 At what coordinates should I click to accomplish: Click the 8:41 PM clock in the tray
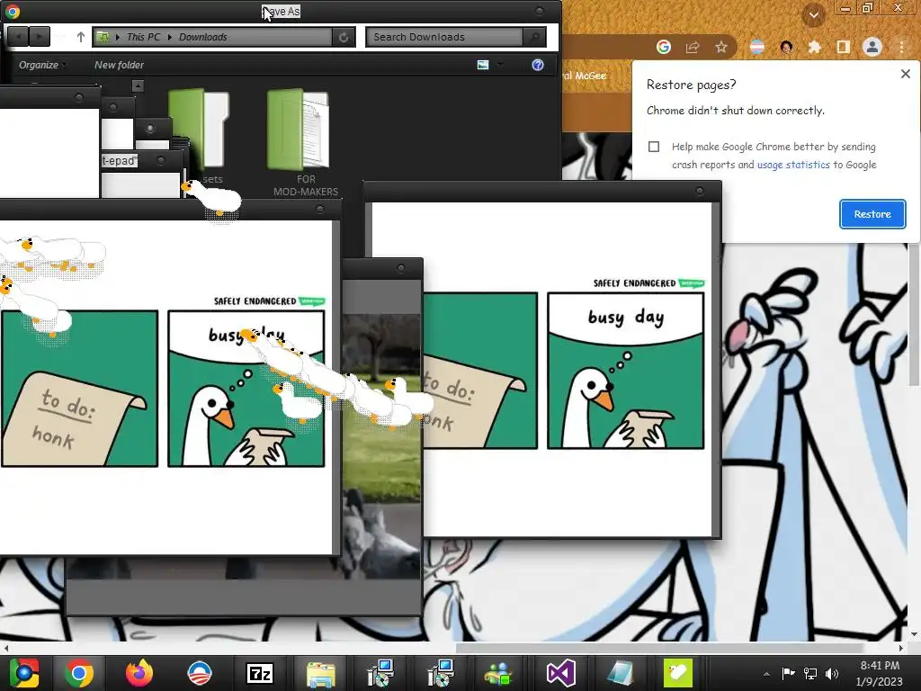coord(880,666)
